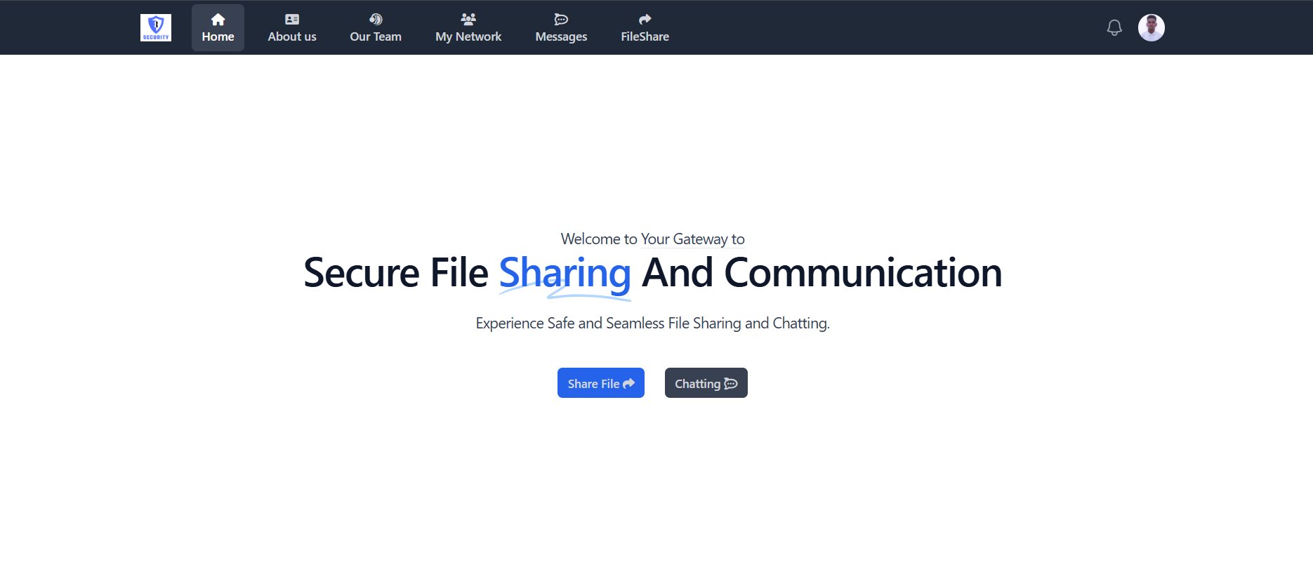Open notifications with the bell icon
This screenshot has height=574, width=1313.
[x=1114, y=28]
